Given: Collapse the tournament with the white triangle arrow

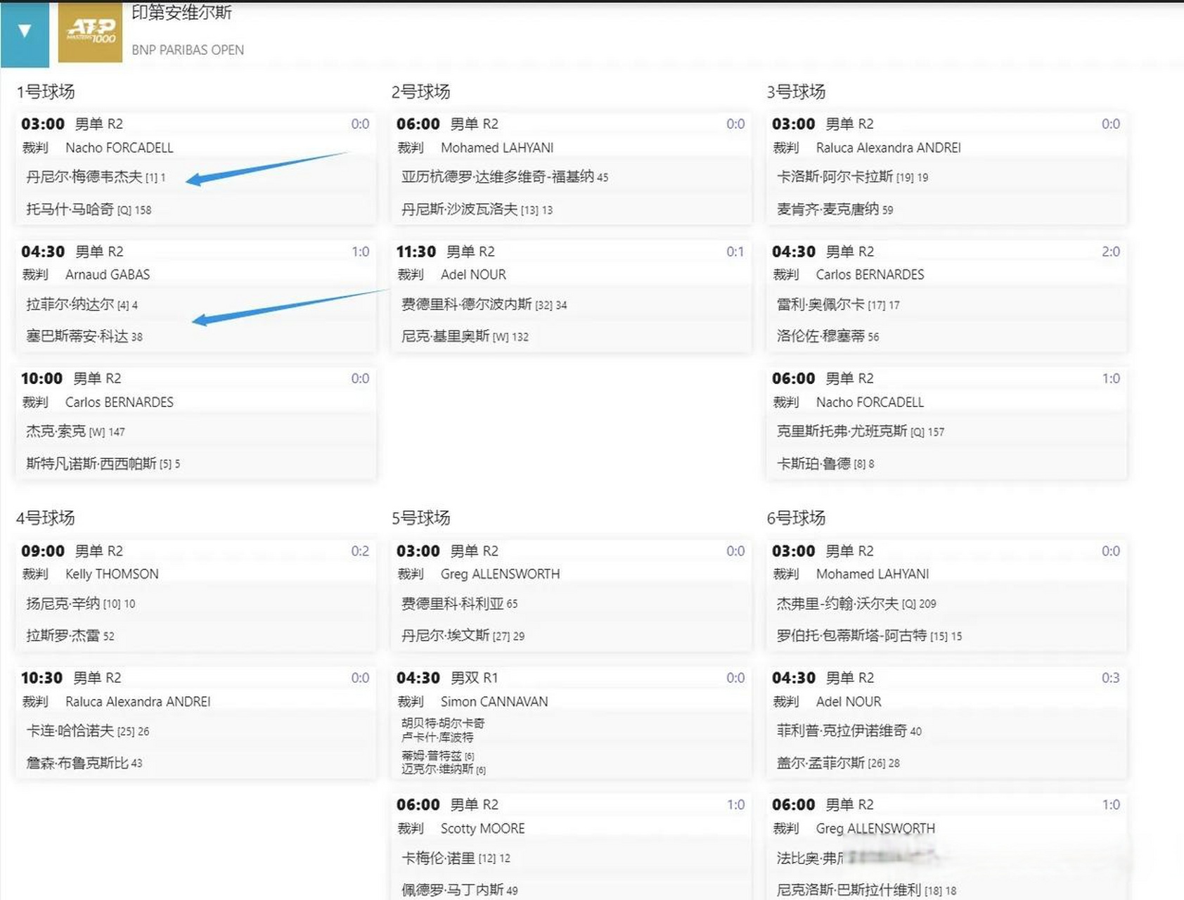Looking at the screenshot, I should point(25,31).
